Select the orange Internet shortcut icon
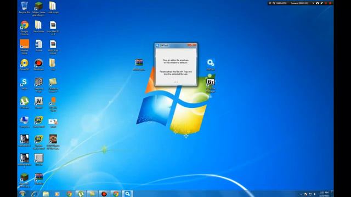 [24, 47]
